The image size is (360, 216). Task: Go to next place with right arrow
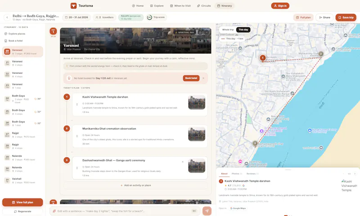point(355,174)
